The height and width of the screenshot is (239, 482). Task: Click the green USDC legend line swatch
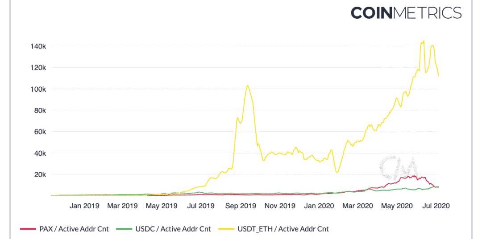point(124,229)
